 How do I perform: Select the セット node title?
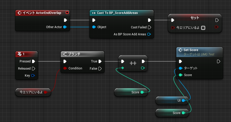[195, 18]
